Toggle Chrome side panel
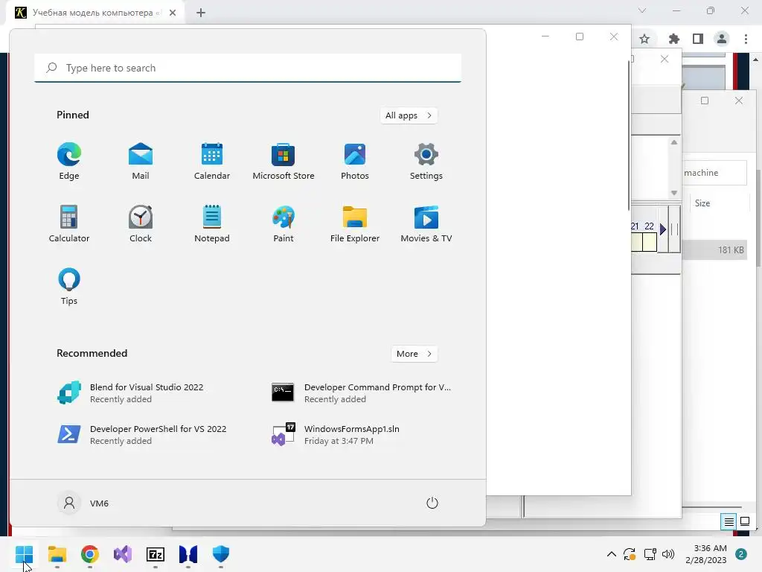 tap(698, 39)
